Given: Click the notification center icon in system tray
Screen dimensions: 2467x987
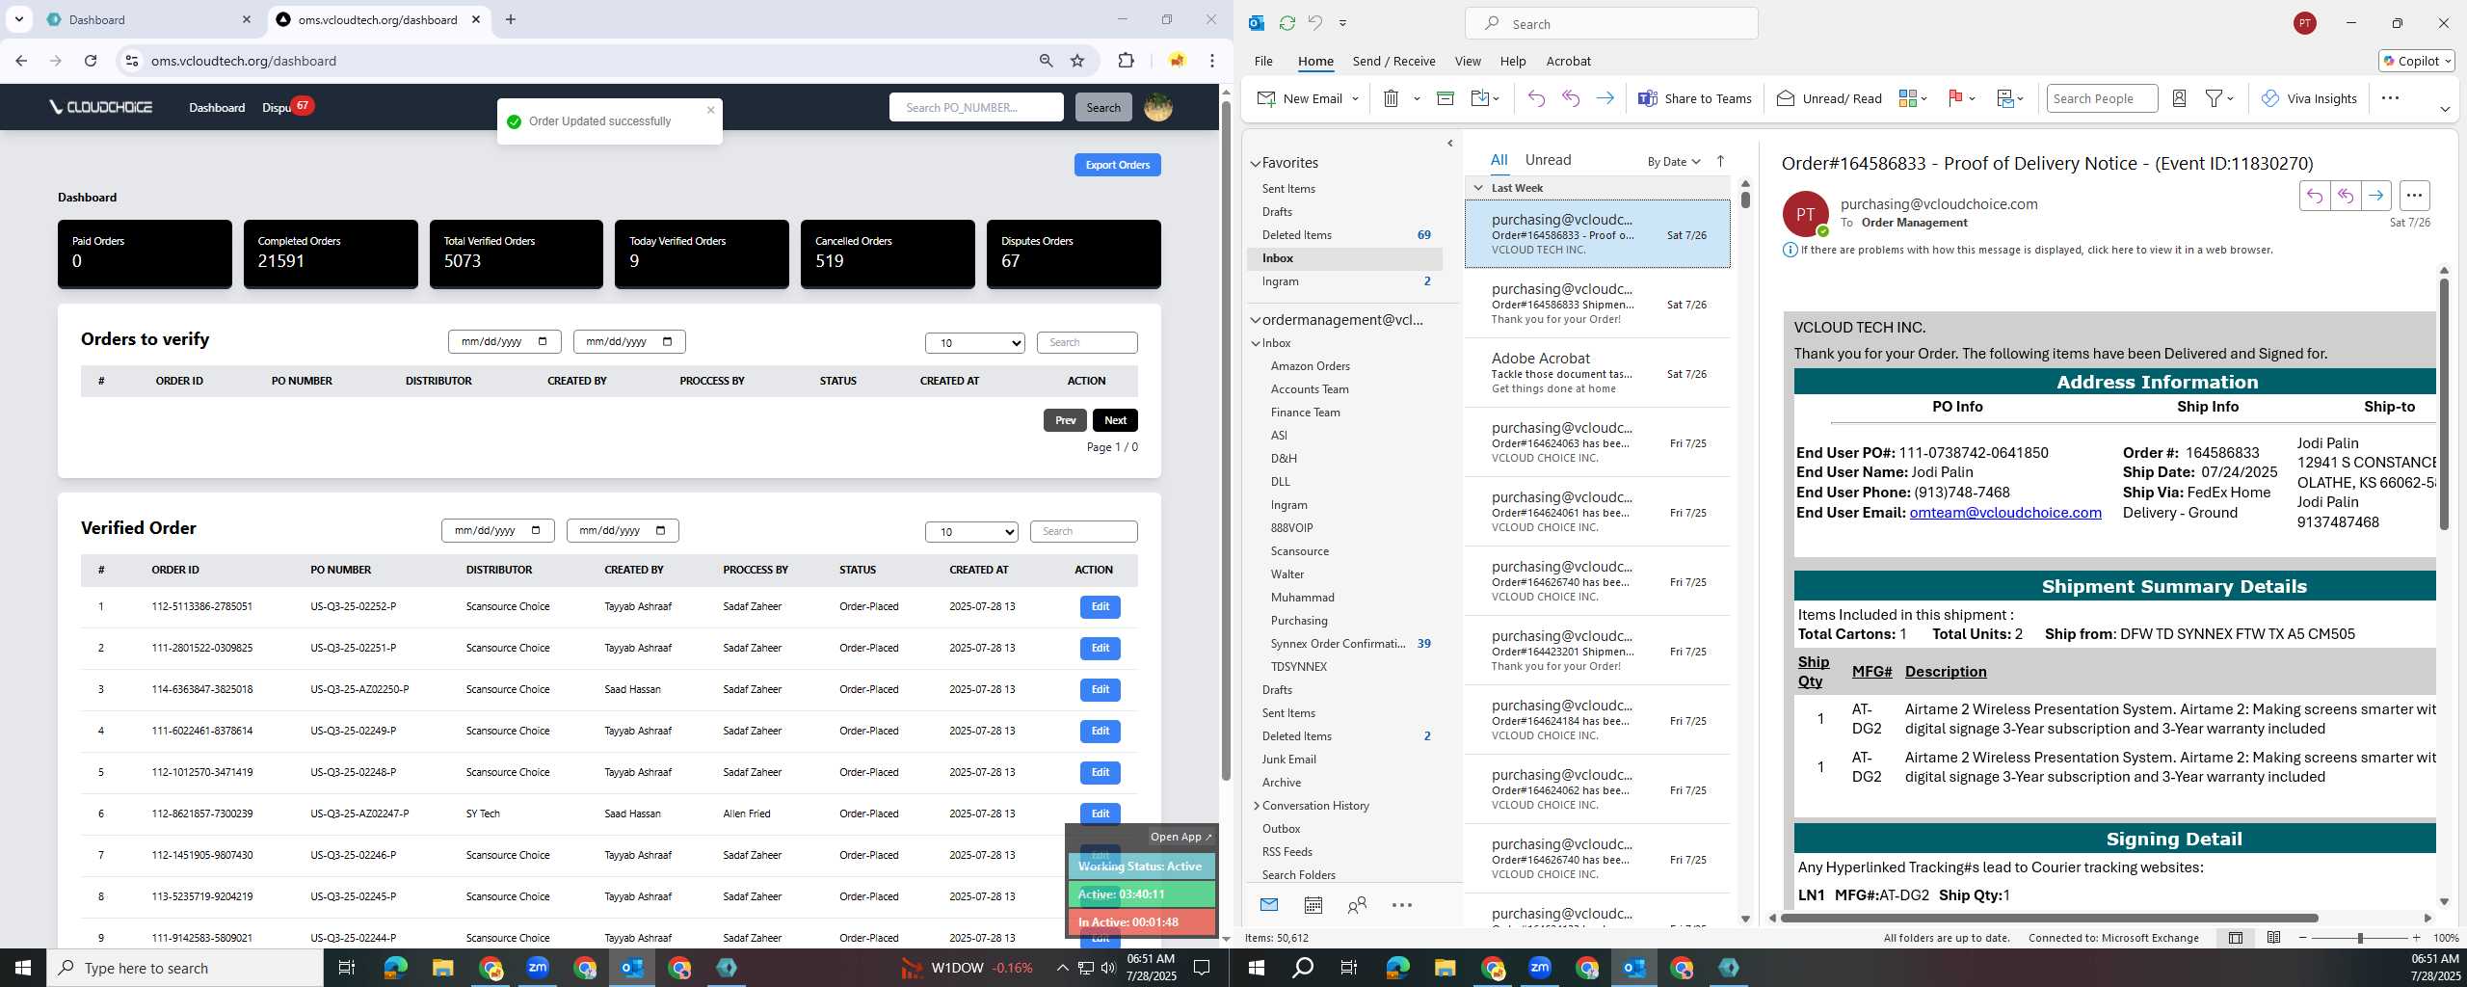Looking at the screenshot, I should click(1203, 968).
